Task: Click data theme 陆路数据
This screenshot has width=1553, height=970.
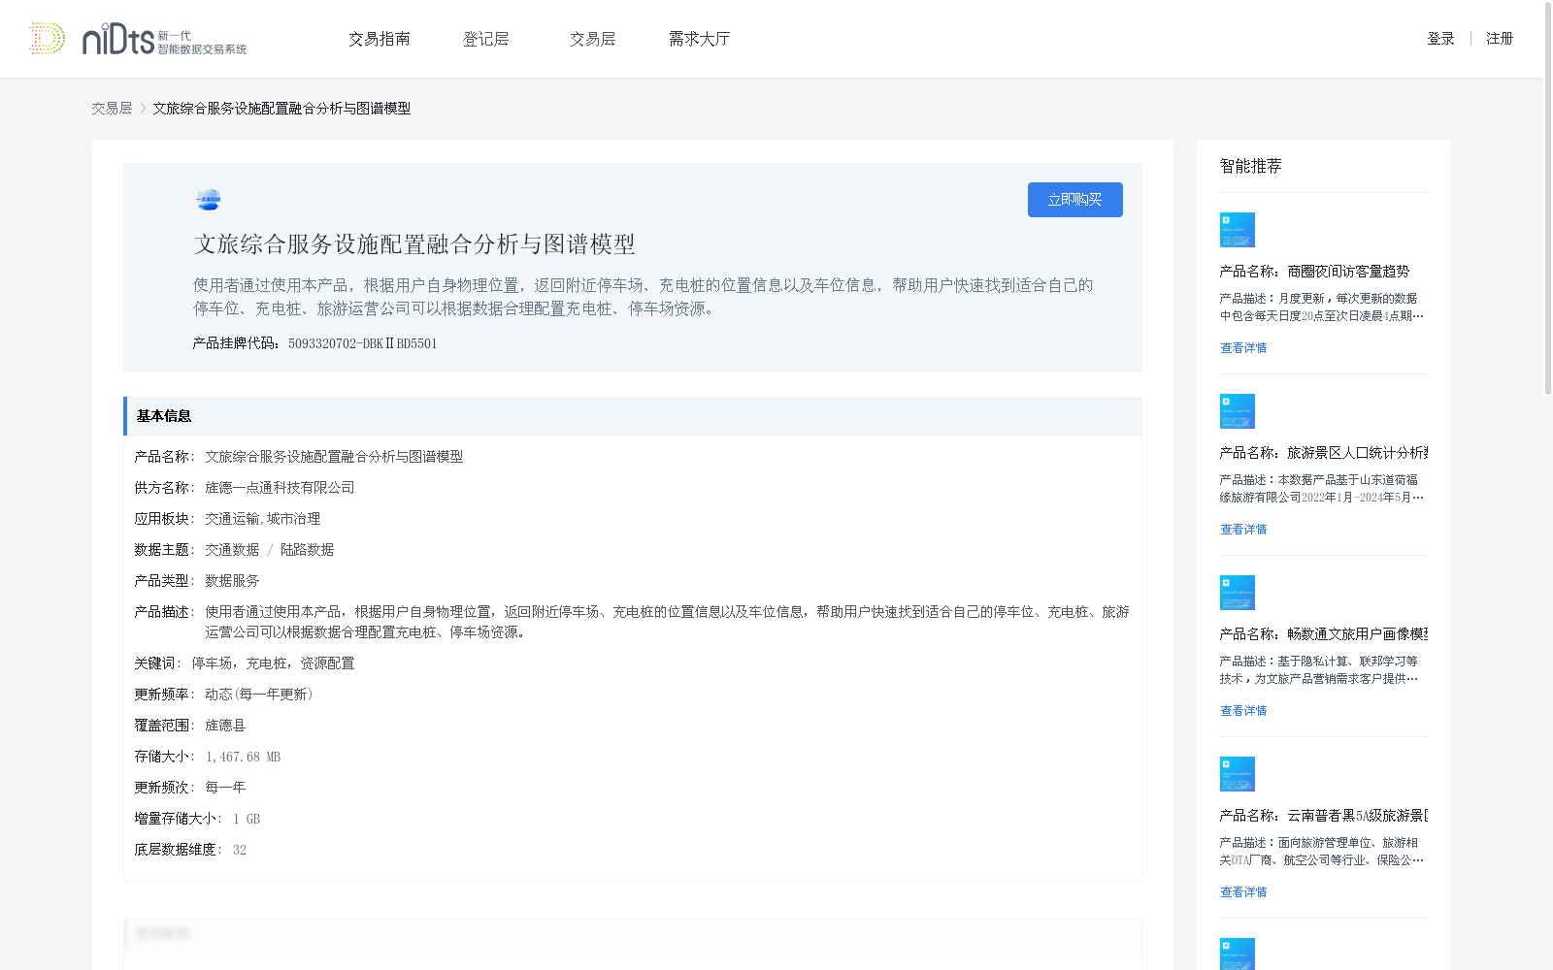Action: 307,550
